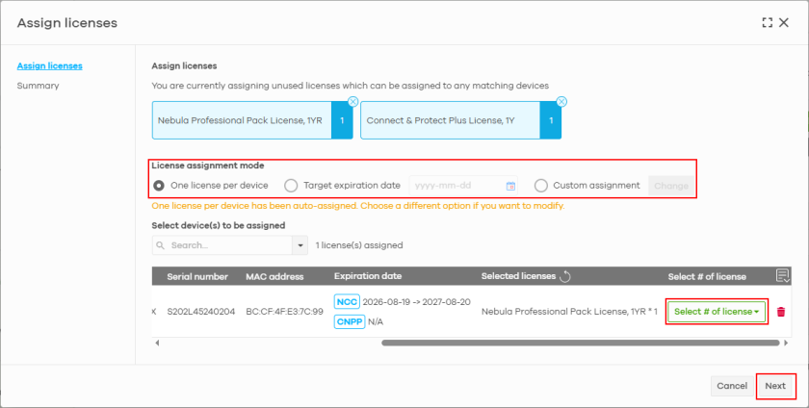Click the Nebula Professional Pack License, 1YR chip

click(x=252, y=120)
